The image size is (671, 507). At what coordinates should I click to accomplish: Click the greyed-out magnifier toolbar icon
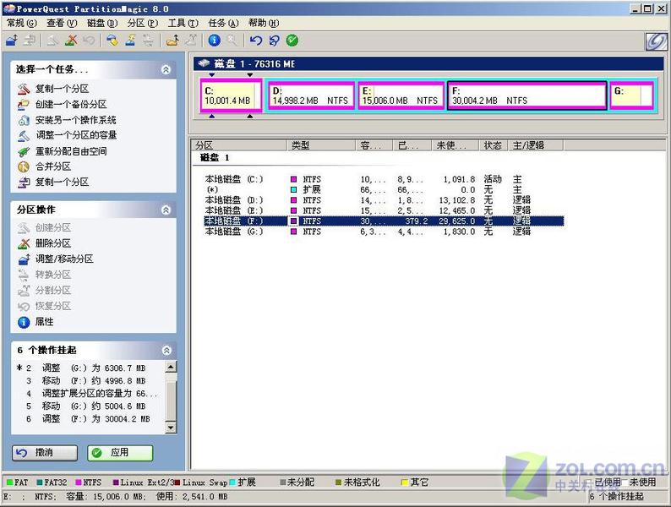coord(232,41)
